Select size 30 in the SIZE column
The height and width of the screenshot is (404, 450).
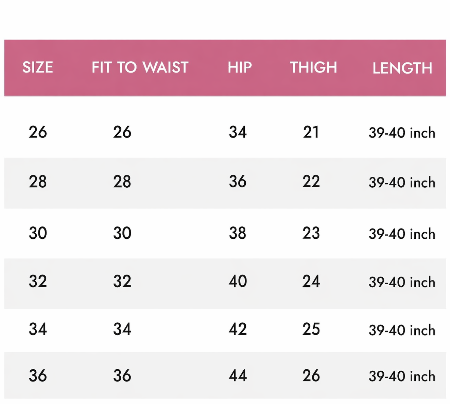(38, 233)
